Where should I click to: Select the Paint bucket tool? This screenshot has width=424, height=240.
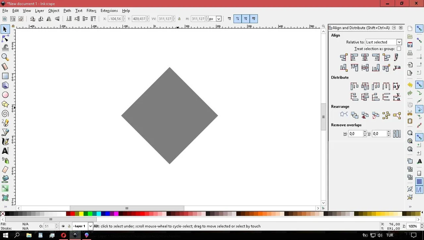pyautogui.click(x=5, y=179)
